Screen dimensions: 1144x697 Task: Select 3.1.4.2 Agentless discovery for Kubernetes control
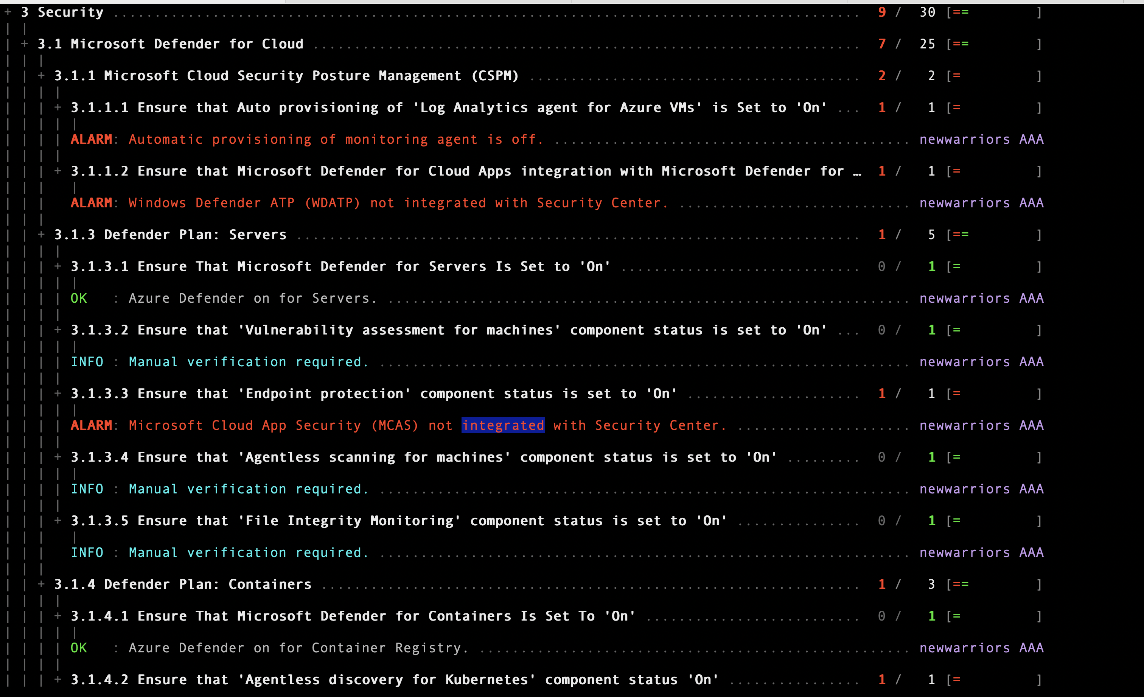point(395,680)
